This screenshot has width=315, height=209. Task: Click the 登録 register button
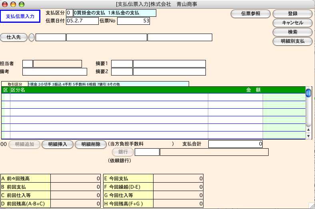point(292,14)
